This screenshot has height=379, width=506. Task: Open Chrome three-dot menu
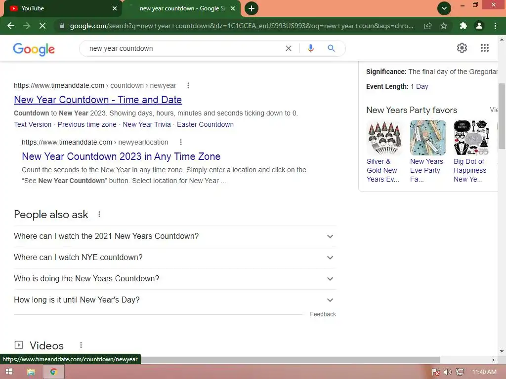[495, 26]
